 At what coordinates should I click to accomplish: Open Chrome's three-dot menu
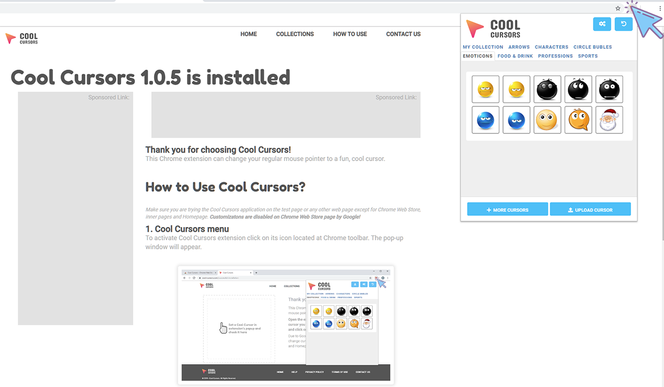coord(660,9)
